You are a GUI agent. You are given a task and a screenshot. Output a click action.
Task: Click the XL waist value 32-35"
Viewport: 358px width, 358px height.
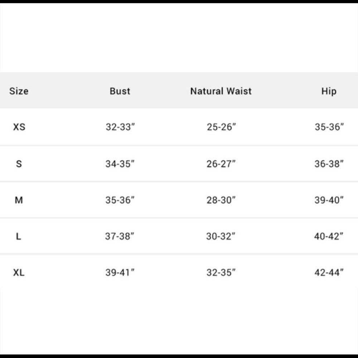[221, 272]
